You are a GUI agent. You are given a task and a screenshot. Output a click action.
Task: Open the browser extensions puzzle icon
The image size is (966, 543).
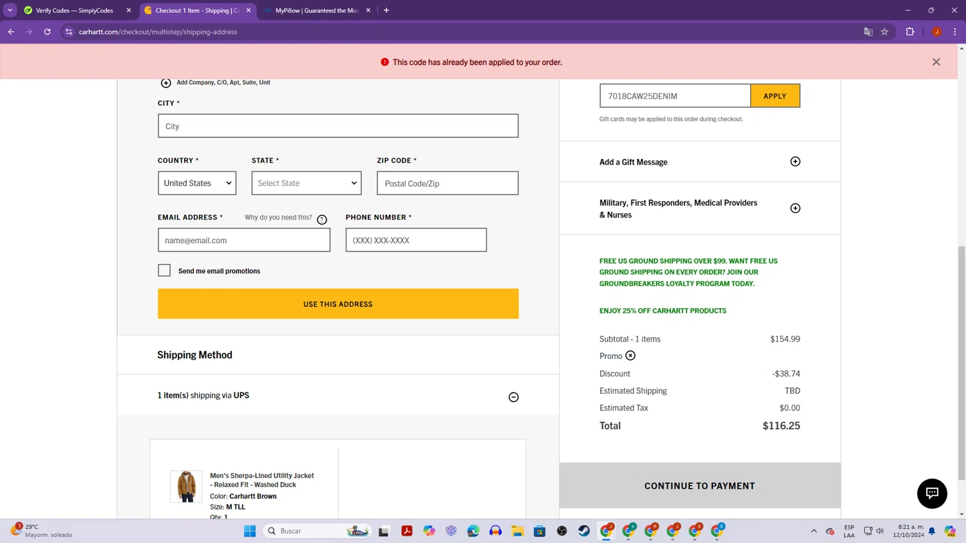coord(910,32)
